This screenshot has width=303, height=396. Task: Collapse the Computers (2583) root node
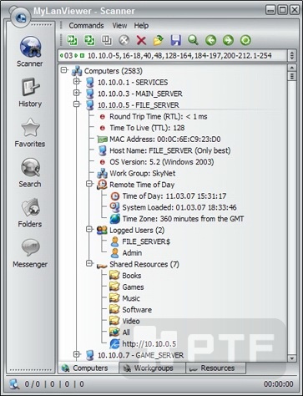pyautogui.click(x=64, y=70)
